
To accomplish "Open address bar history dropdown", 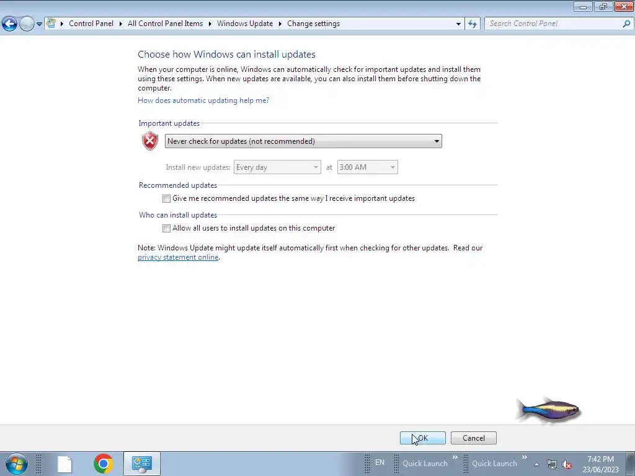I will pos(458,24).
